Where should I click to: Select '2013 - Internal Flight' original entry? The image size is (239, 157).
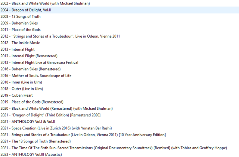[18, 49]
